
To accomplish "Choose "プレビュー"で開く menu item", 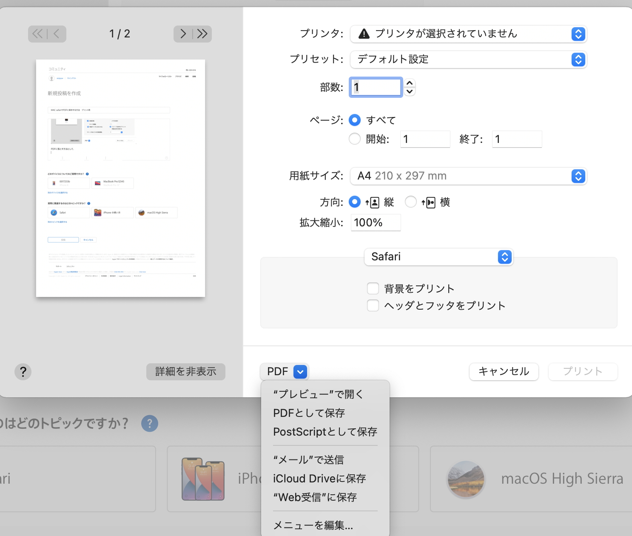I will (325, 394).
